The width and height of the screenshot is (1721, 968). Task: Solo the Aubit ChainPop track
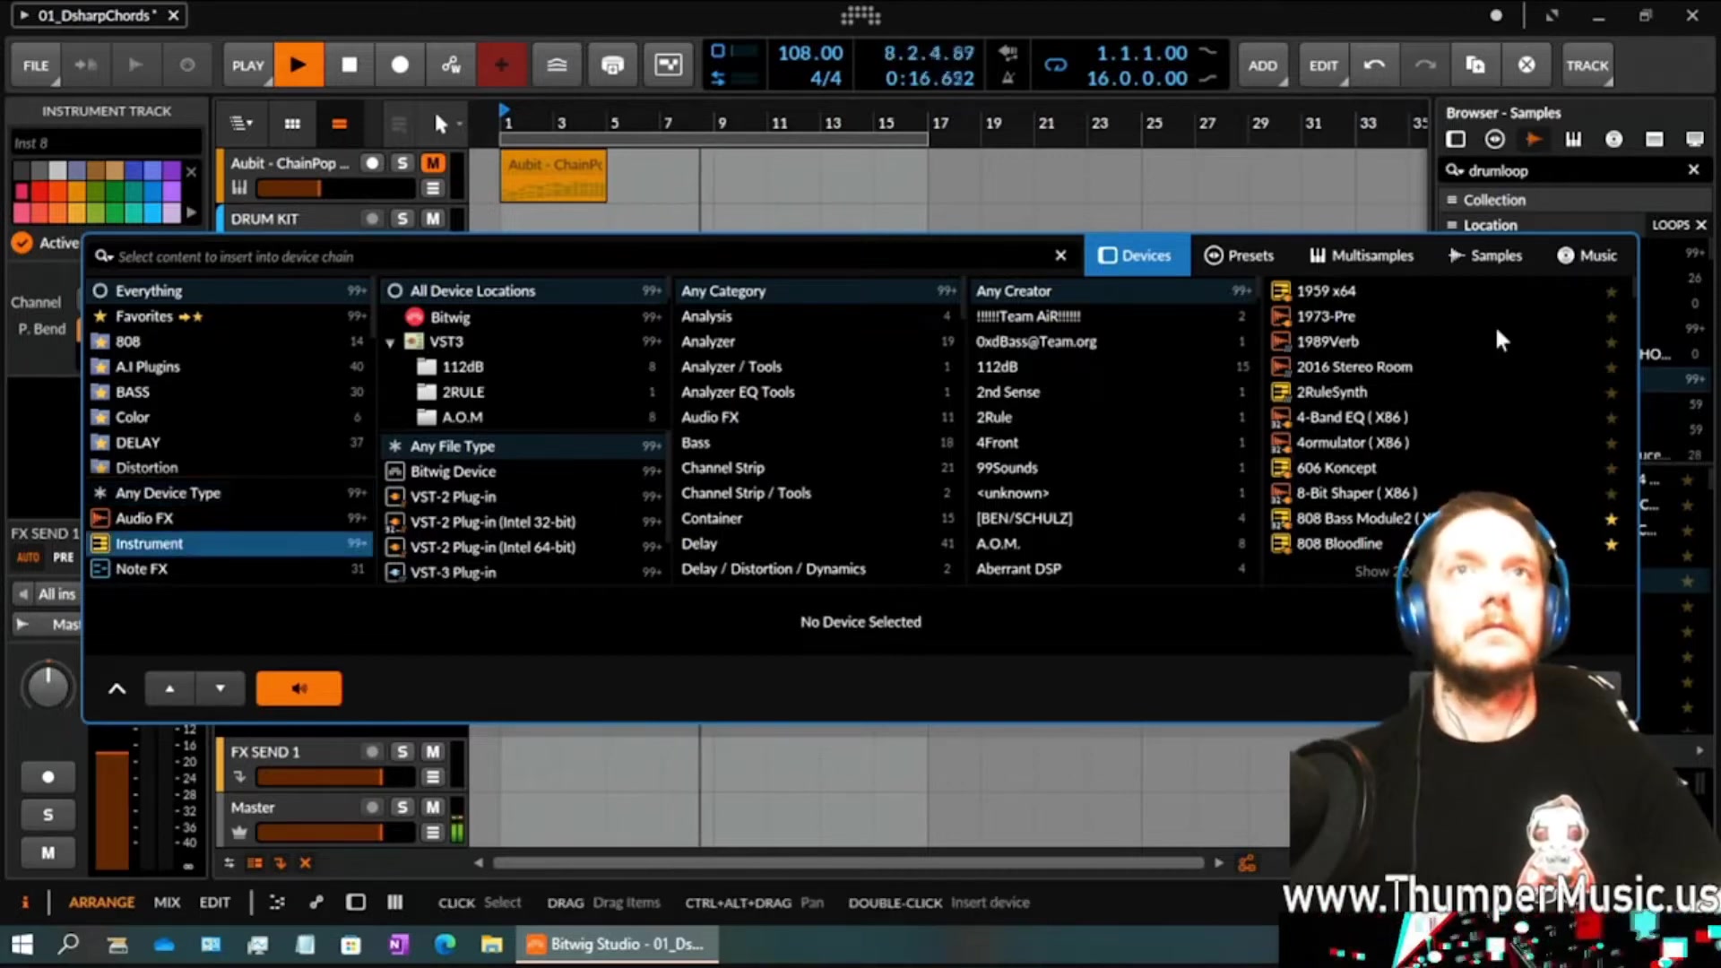click(402, 163)
